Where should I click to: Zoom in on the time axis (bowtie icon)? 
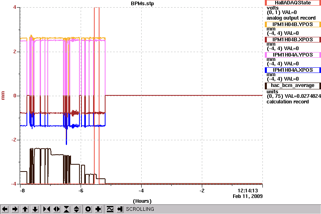click(x=47, y=209)
